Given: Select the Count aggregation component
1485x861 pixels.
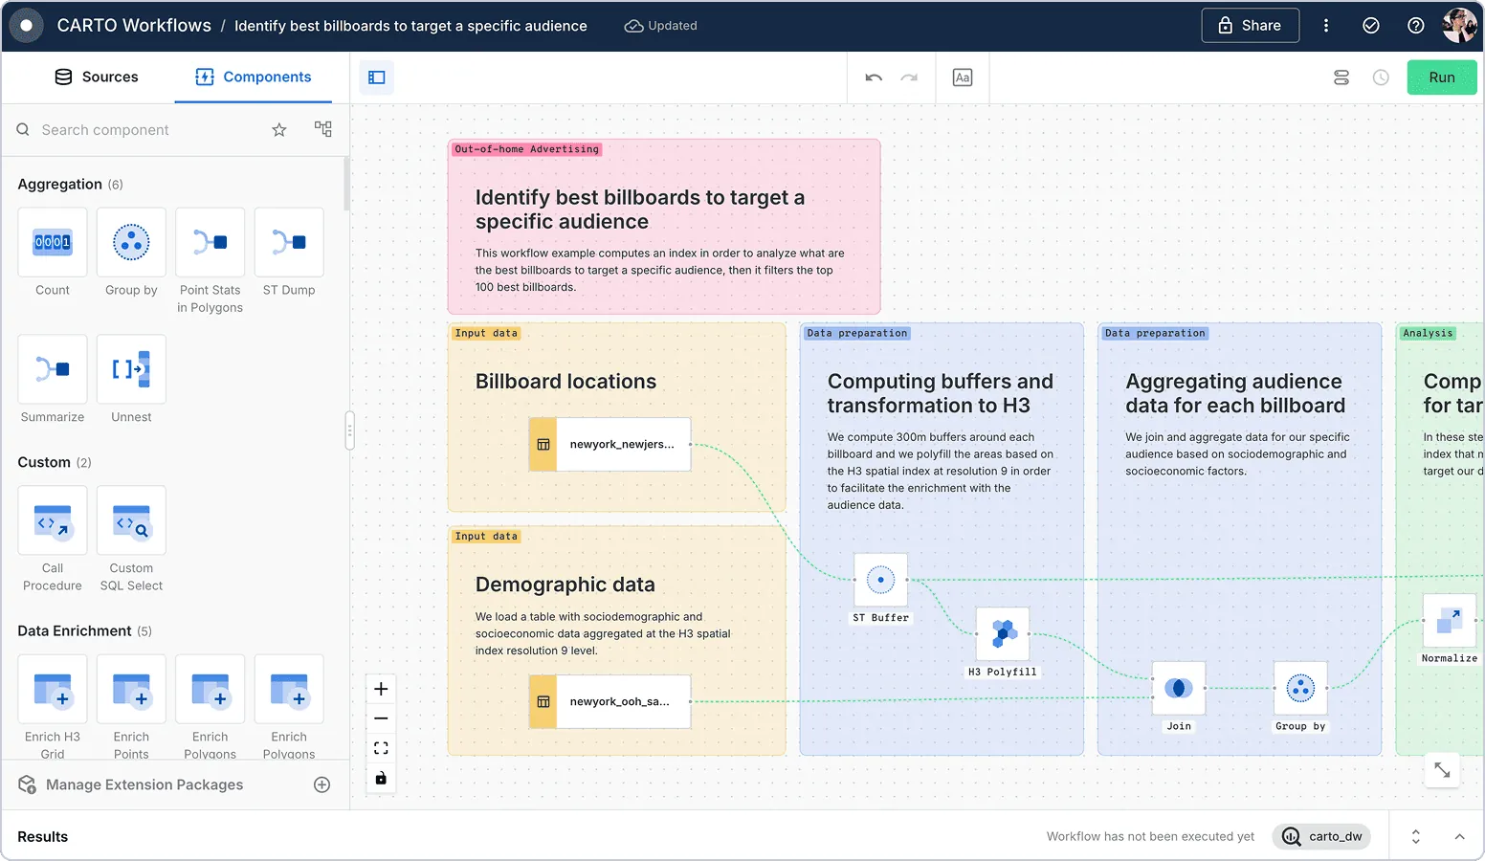Looking at the screenshot, I should 53,243.
